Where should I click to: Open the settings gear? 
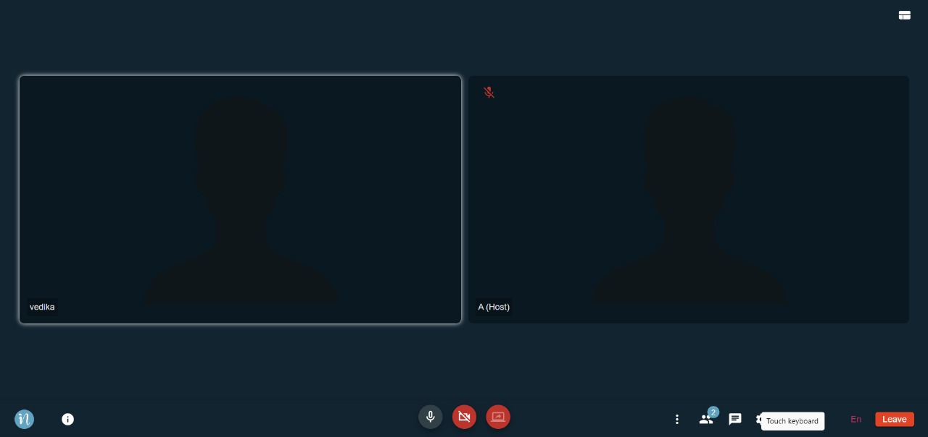[x=758, y=419]
